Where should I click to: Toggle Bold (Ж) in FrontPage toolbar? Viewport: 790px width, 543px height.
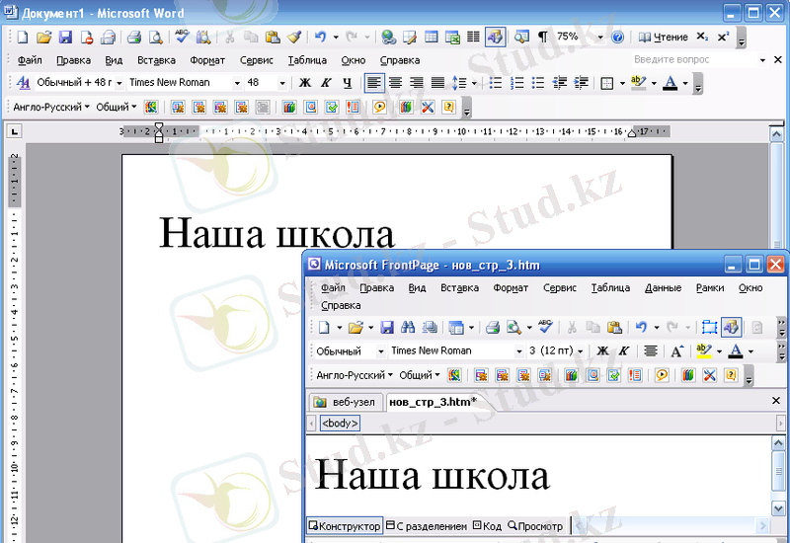coord(602,351)
